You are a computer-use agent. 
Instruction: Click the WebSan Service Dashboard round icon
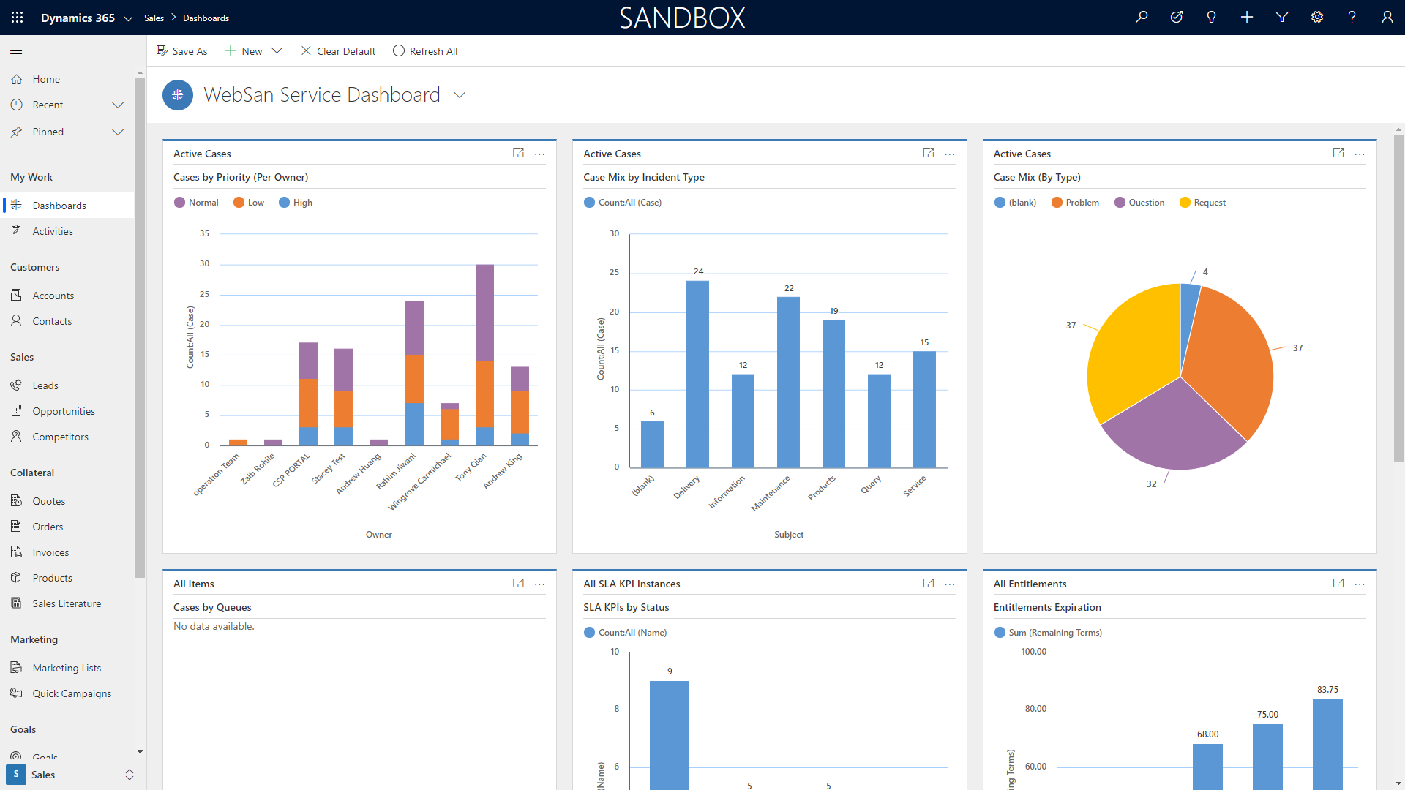(178, 95)
